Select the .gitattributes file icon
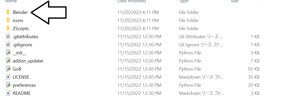 point(8,36)
